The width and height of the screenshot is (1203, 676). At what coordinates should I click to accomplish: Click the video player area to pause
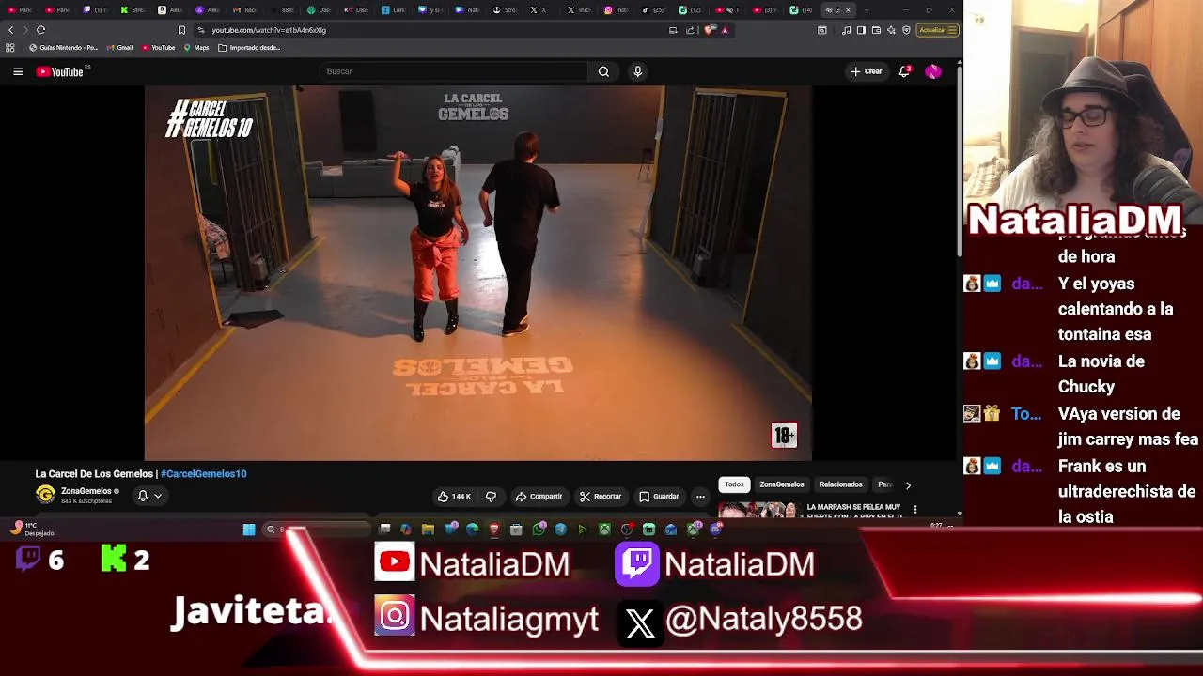coord(478,273)
